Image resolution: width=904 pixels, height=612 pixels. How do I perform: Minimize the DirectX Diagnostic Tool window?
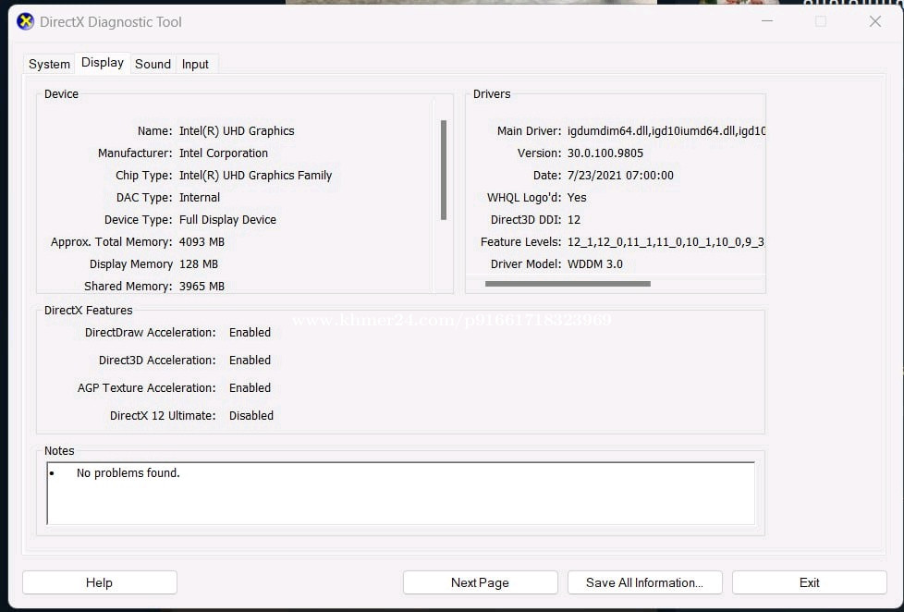pos(767,21)
